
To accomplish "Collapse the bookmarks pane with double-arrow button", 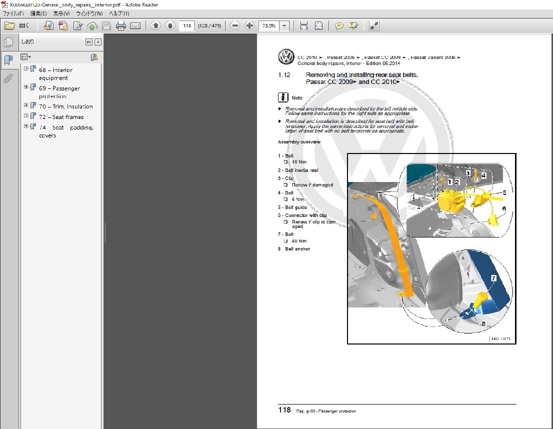I will tap(89, 42).
